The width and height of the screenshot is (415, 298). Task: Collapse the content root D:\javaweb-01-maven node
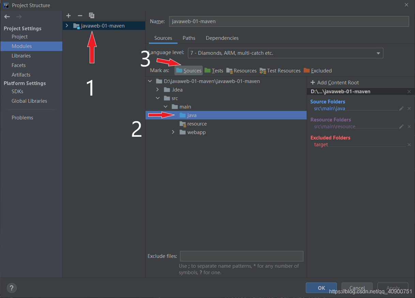(150, 81)
